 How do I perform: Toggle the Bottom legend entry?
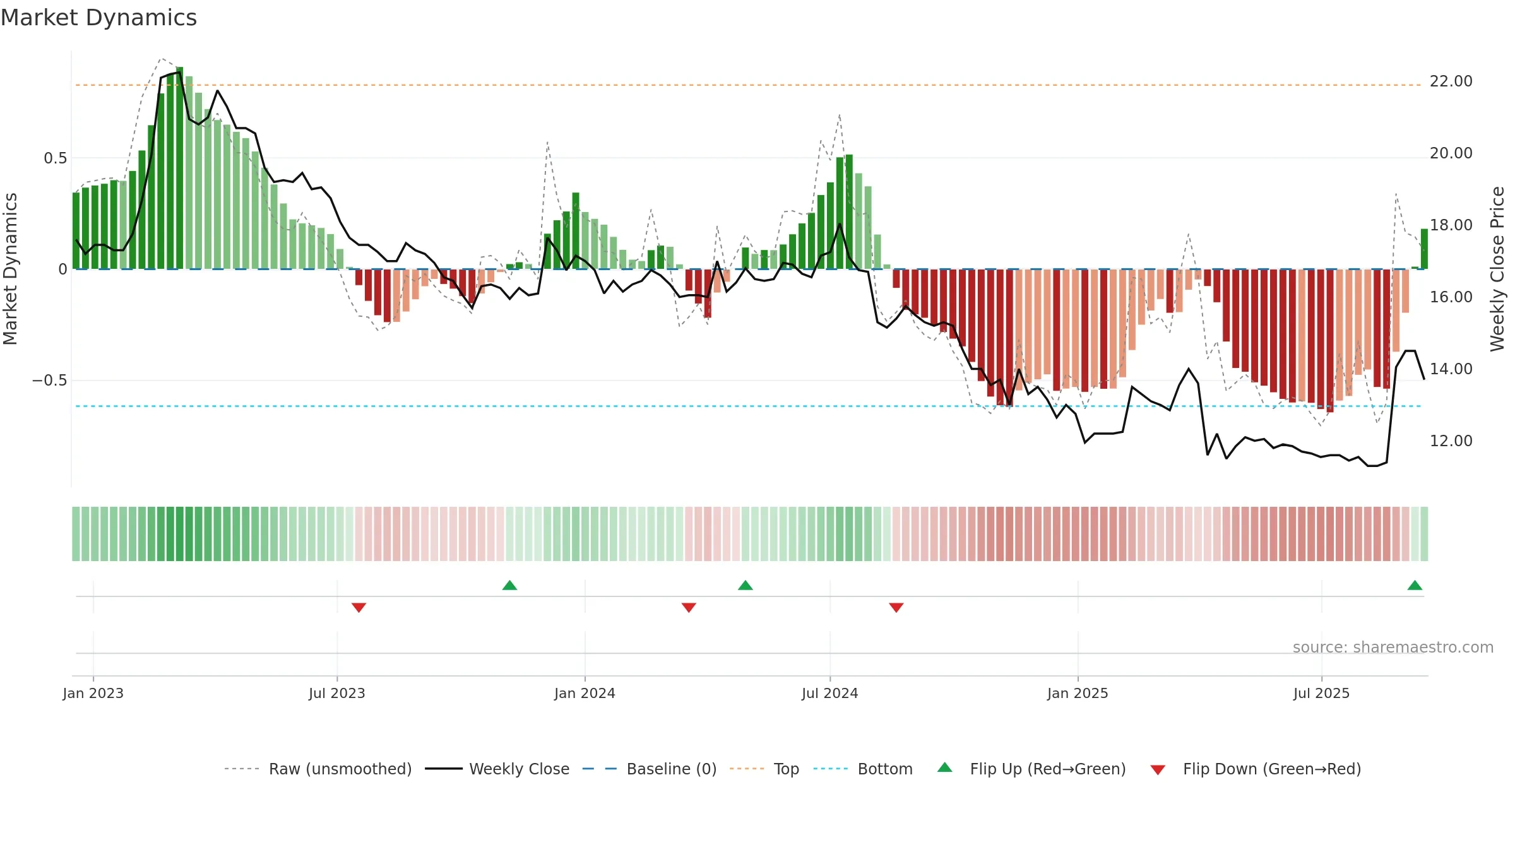pos(863,769)
